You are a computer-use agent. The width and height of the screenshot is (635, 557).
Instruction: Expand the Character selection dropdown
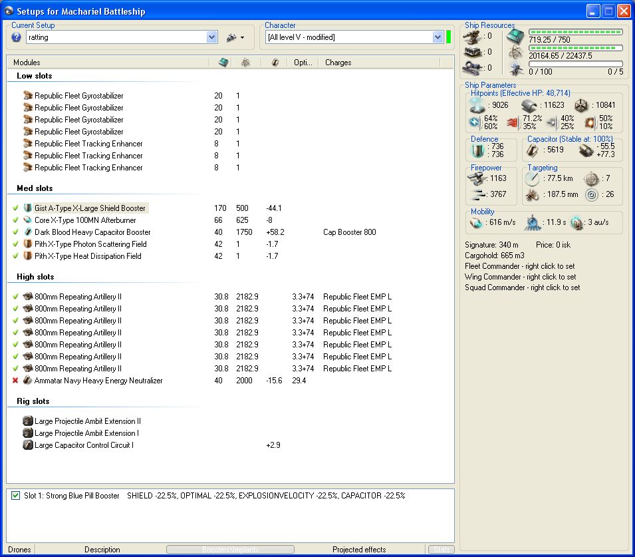438,38
